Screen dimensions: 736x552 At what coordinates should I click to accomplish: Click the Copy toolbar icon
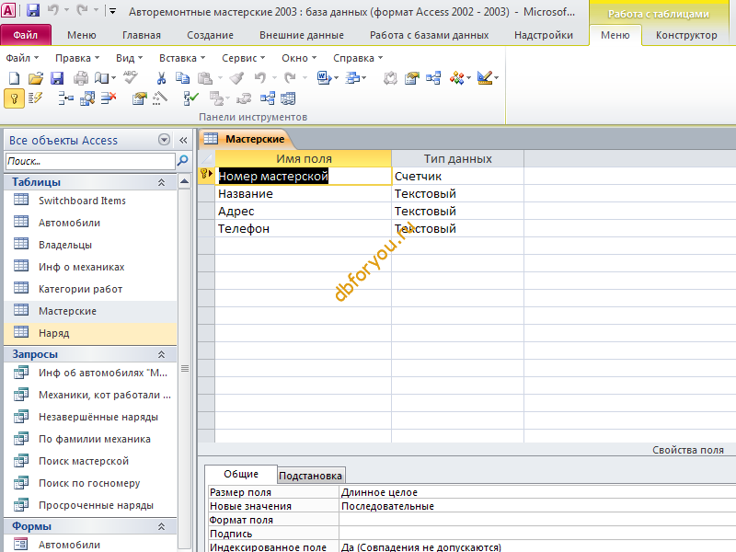click(x=182, y=78)
